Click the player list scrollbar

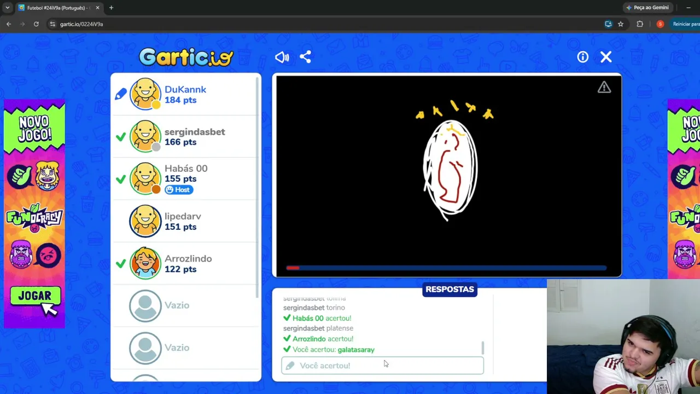click(258, 186)
